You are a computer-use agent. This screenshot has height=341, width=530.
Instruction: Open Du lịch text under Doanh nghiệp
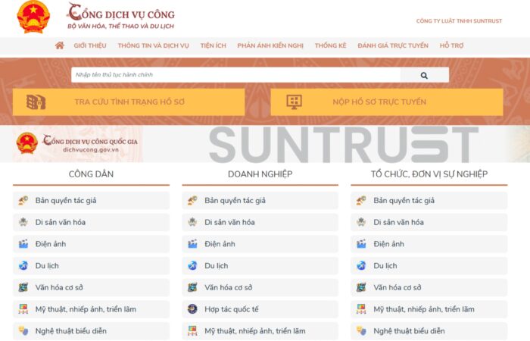216,265
